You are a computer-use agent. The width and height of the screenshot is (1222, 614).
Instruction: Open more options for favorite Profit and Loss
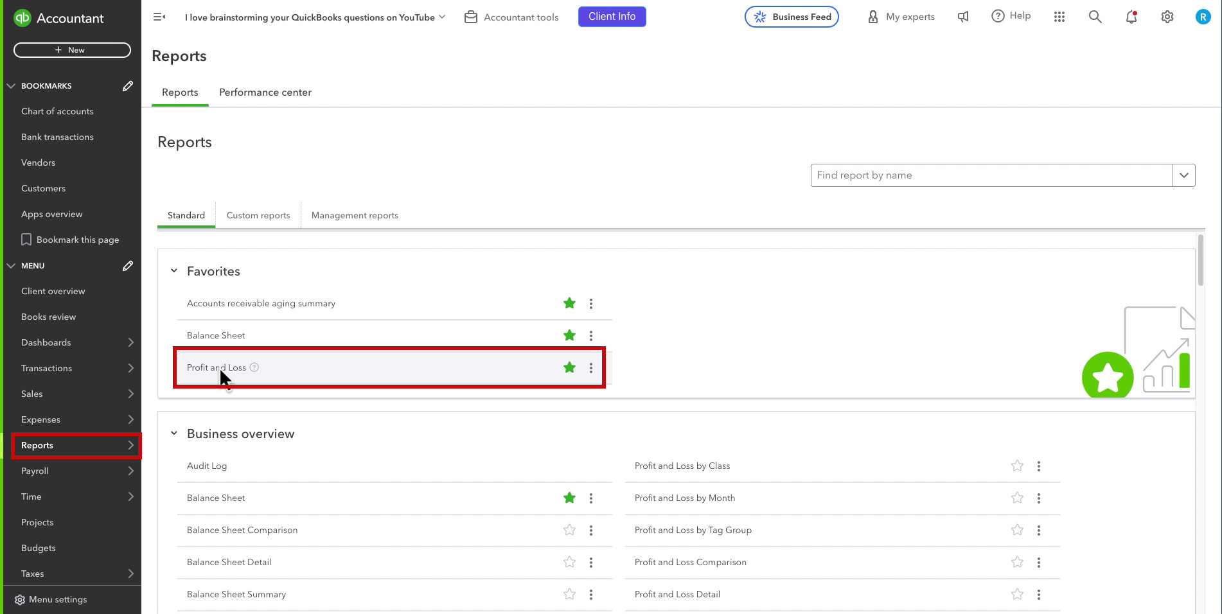click(591, 368)
